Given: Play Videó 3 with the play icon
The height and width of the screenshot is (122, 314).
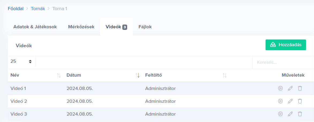Looking at the screenshot, I should tap(280, 114).
